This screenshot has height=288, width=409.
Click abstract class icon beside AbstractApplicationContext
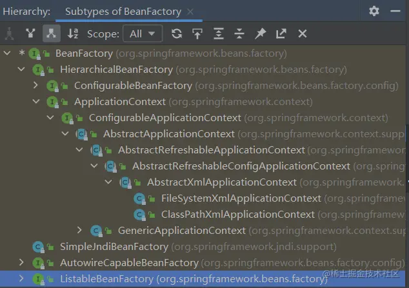82,134
